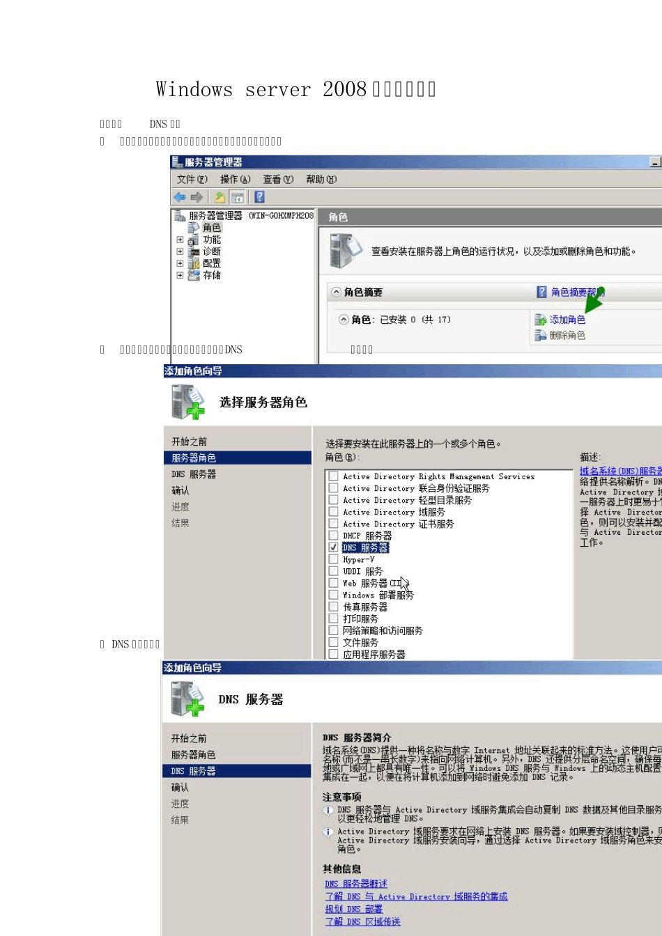Select DNS 服务器 step in role selection wizard
Screen dimensions: 662x936
[194, 474]
